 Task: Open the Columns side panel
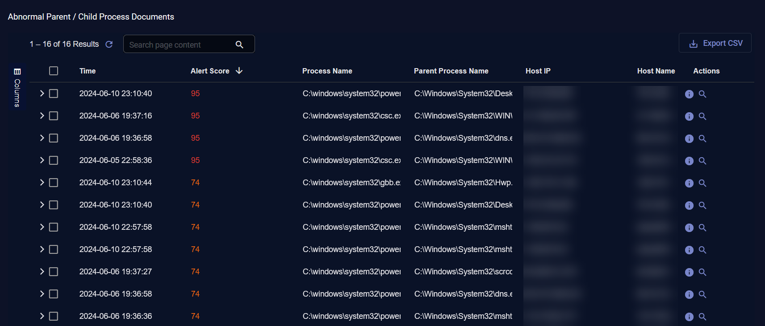coord(17,87)
